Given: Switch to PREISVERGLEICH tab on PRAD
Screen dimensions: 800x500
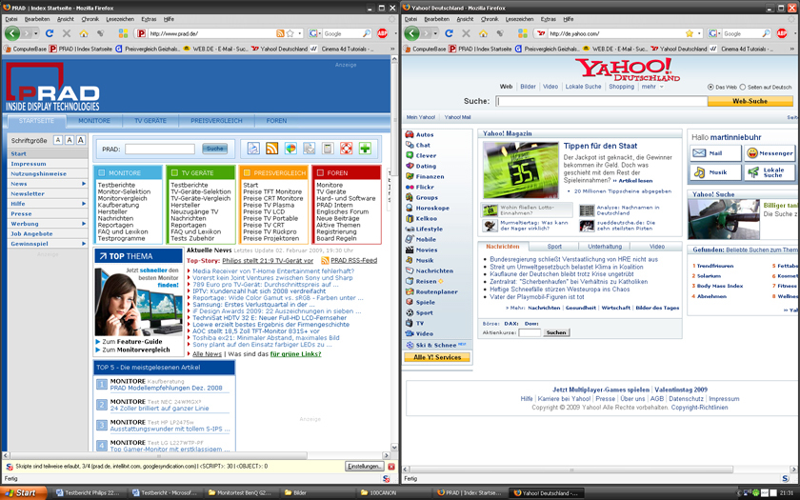Looking at the screenshot, I should pyautogui.click(x=216, y=121).
